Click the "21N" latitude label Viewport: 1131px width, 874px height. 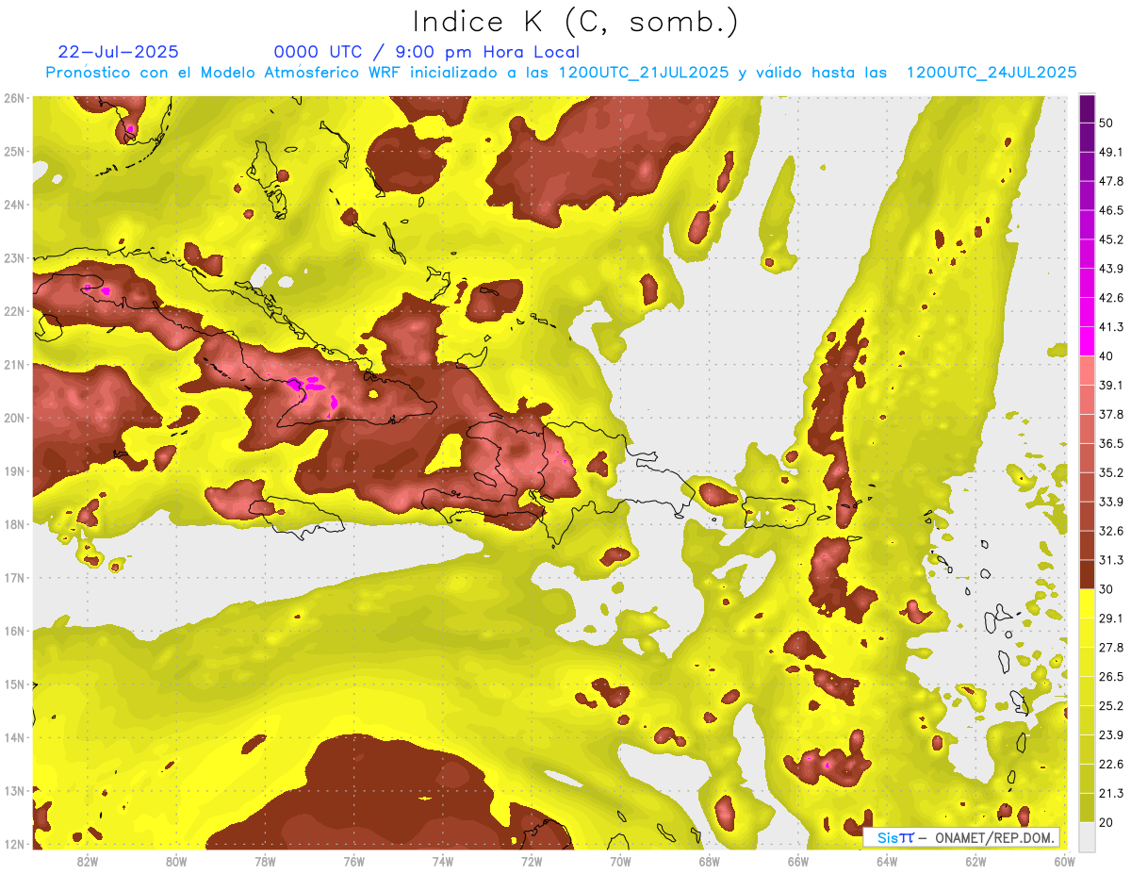pos(14,365)
